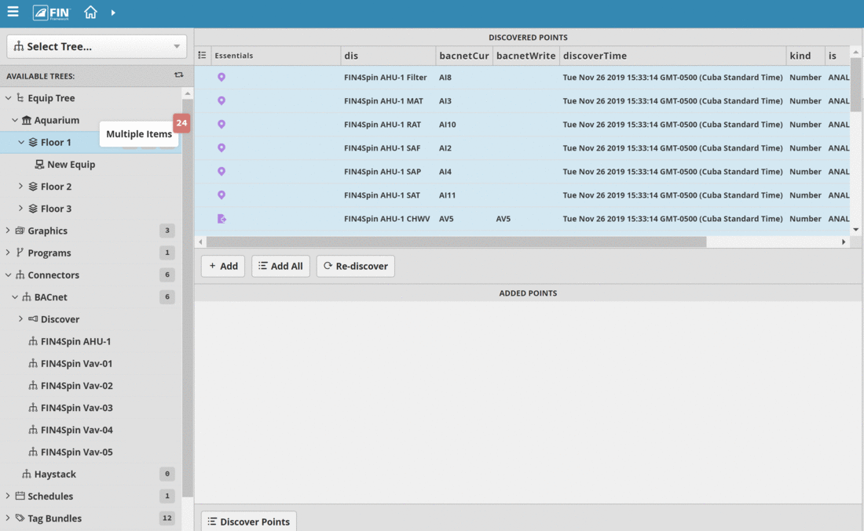Click the Tag Bundles count badge 12
This screenshot has height=531, width=864.
pyautogui.click(x=167, y=518)
